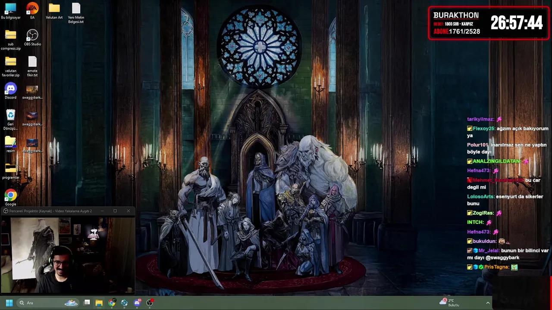Open Discord desktop shortcut

(x=11, y=91)
